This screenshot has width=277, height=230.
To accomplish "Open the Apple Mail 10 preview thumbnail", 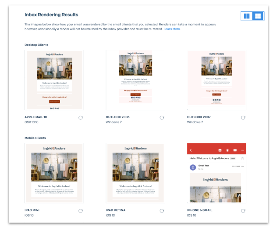I will pyautogui.click(x=54, y=80).
